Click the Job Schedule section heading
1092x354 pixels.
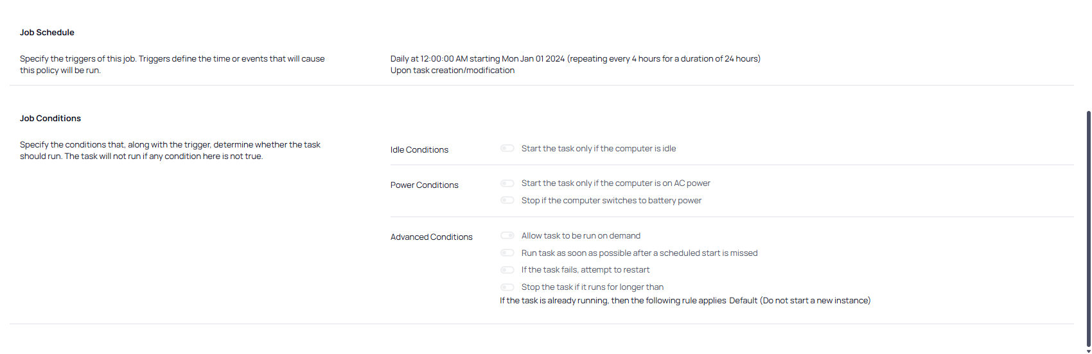point(47,33)
